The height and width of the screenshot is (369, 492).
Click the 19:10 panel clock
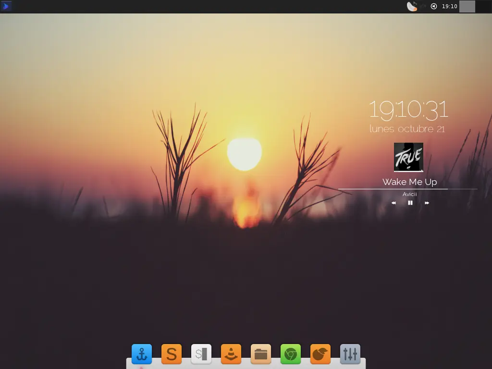click(449, 6)
